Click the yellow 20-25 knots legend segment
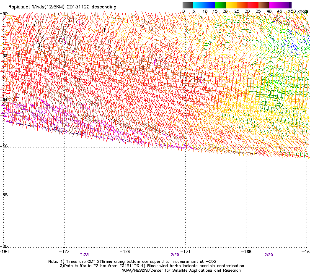This screenshot has width=310, height=273. tap(231, 5)
